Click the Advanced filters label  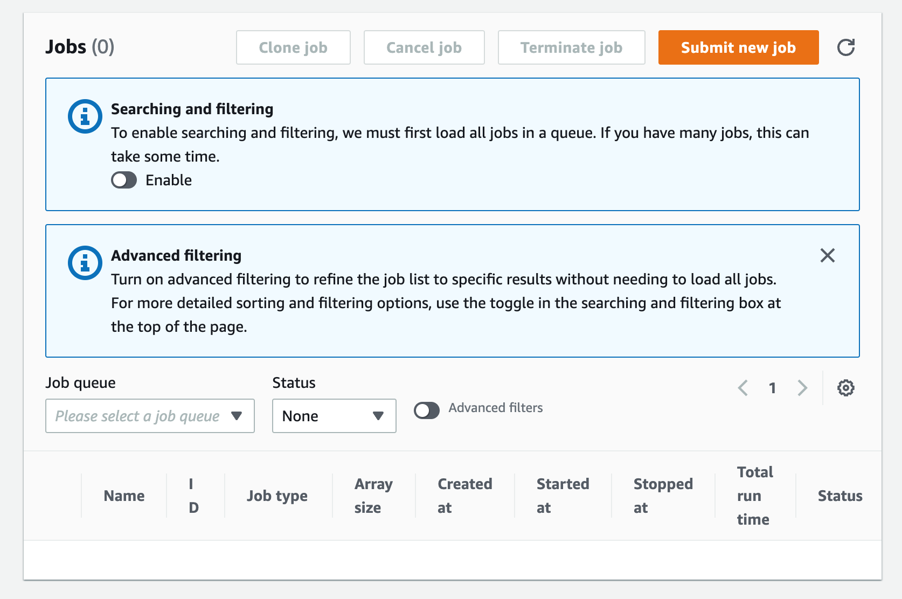click(496, 408)
